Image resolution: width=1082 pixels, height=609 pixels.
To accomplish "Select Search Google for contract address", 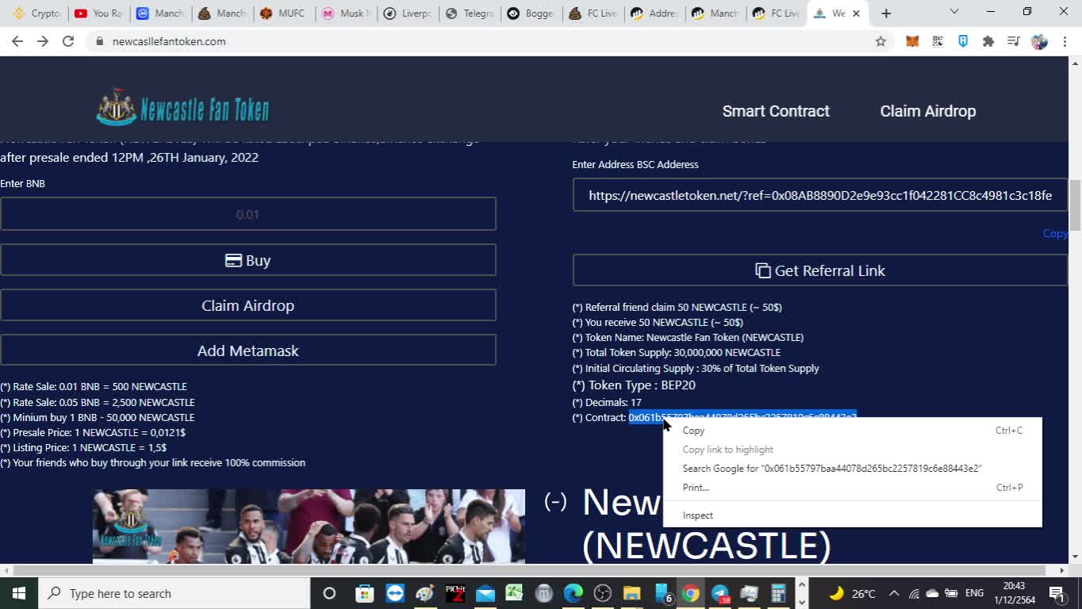I will (852, 469).
